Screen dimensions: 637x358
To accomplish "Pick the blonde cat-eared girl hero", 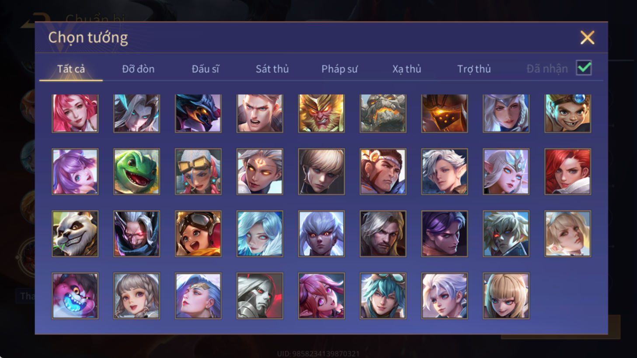I will (x=506, y=296).
